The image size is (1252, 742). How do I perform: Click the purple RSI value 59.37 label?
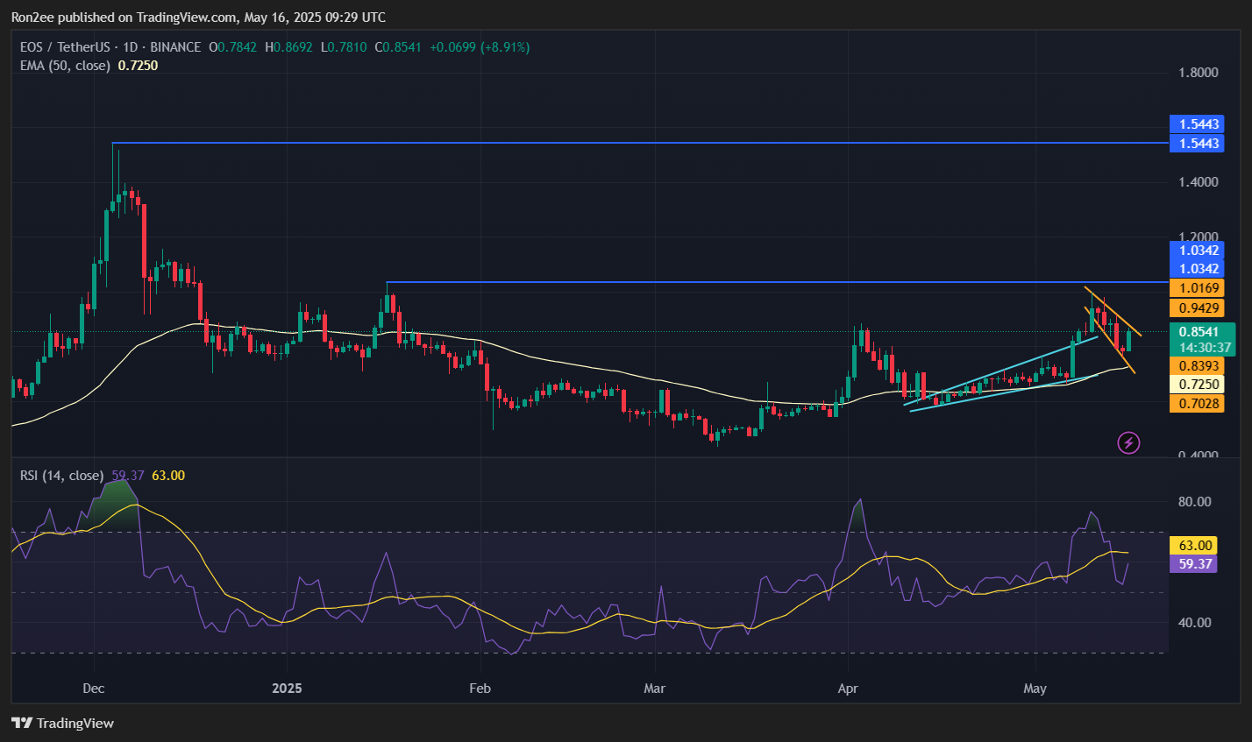(x=1192, y=564)
